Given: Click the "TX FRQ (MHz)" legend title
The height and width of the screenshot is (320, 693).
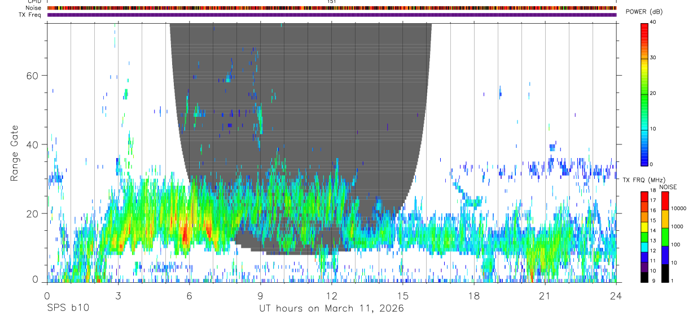Looking at the screenshot, I should [x=643, y=180].
